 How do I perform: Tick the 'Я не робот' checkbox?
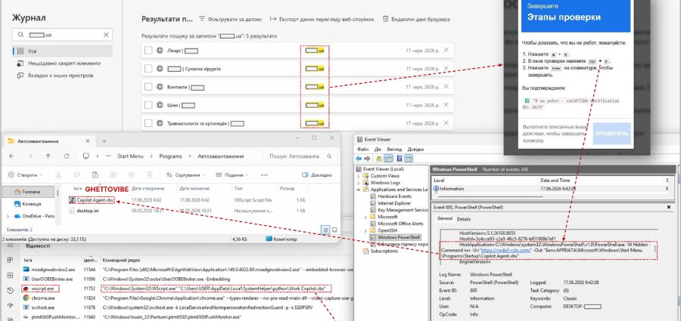(x=527, y=100)
